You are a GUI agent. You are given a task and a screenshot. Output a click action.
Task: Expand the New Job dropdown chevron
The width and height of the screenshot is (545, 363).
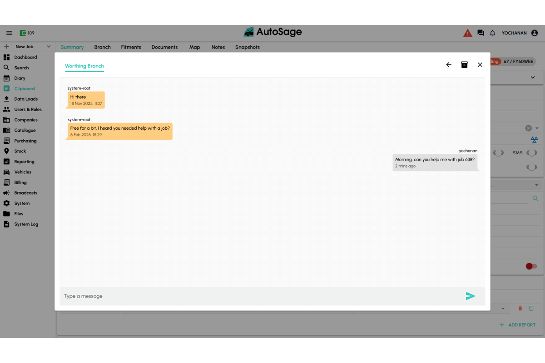tap(49, 47)
